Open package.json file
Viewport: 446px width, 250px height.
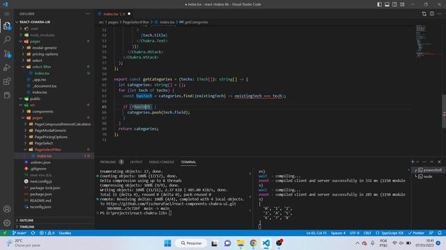click(40, 194)
